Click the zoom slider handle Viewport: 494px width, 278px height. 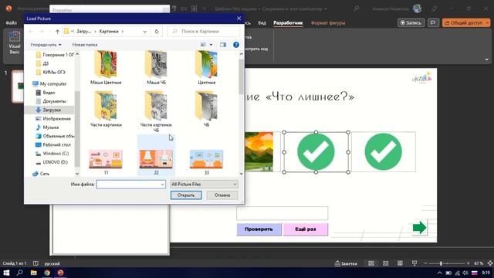441,263
